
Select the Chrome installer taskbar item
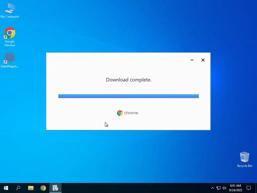pos(55,188)
